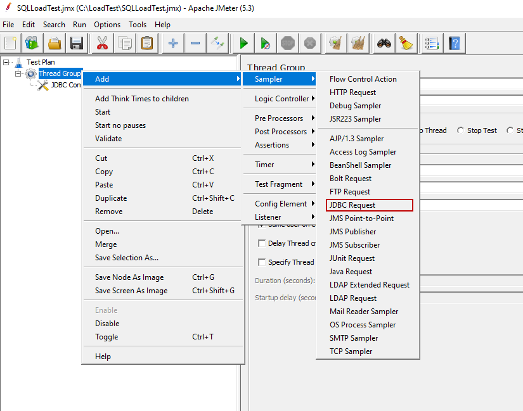The height and width of the screenshot is (411, 523).
Task: Save the test plan with the floppy icon
Action: tap(76, 43)
